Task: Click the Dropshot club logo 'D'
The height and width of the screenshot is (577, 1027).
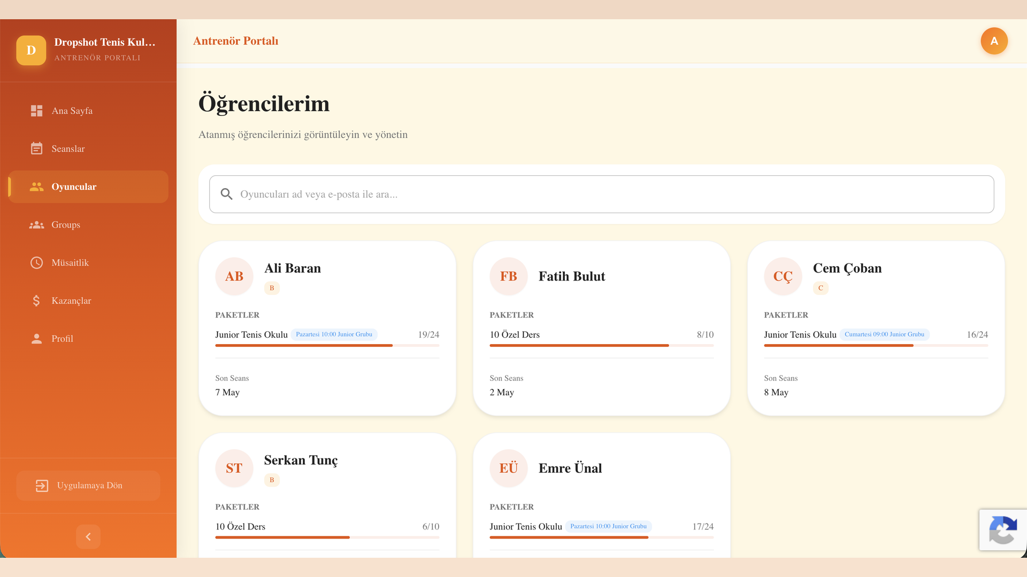Action: [31, 50]
